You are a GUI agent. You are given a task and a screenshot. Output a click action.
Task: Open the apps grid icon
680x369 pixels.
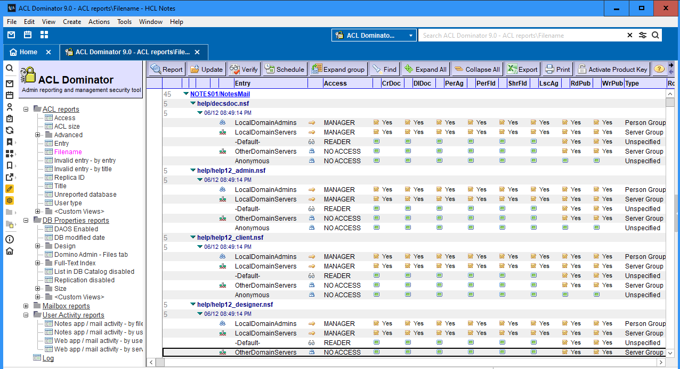pos(44,35)
